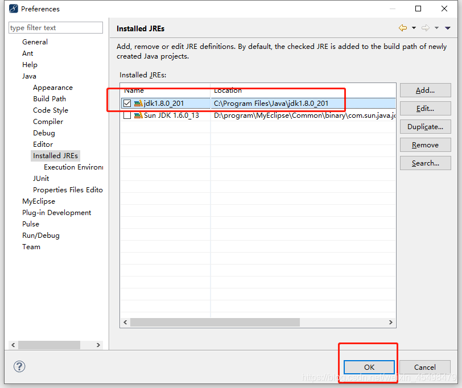Click the help question mark icon
This screenshot has width=462, height=388.
coord(19,366)
